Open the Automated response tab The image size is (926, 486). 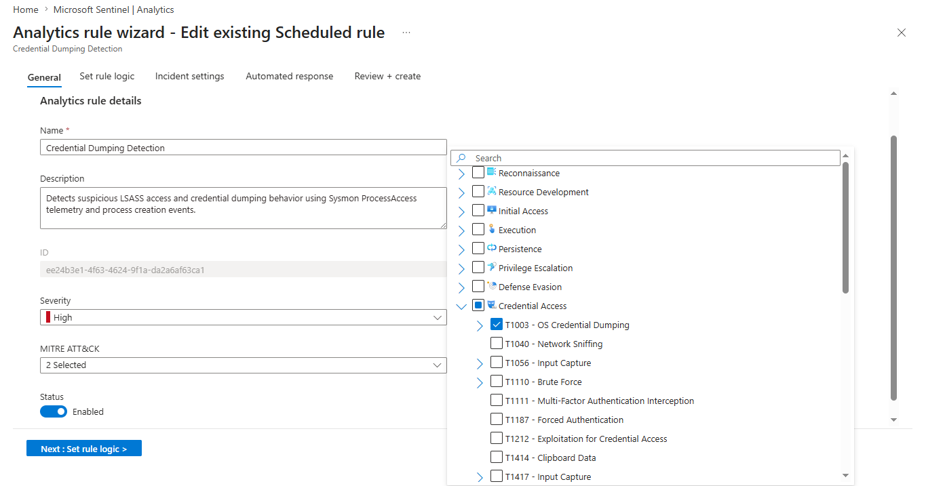(290, 76)
